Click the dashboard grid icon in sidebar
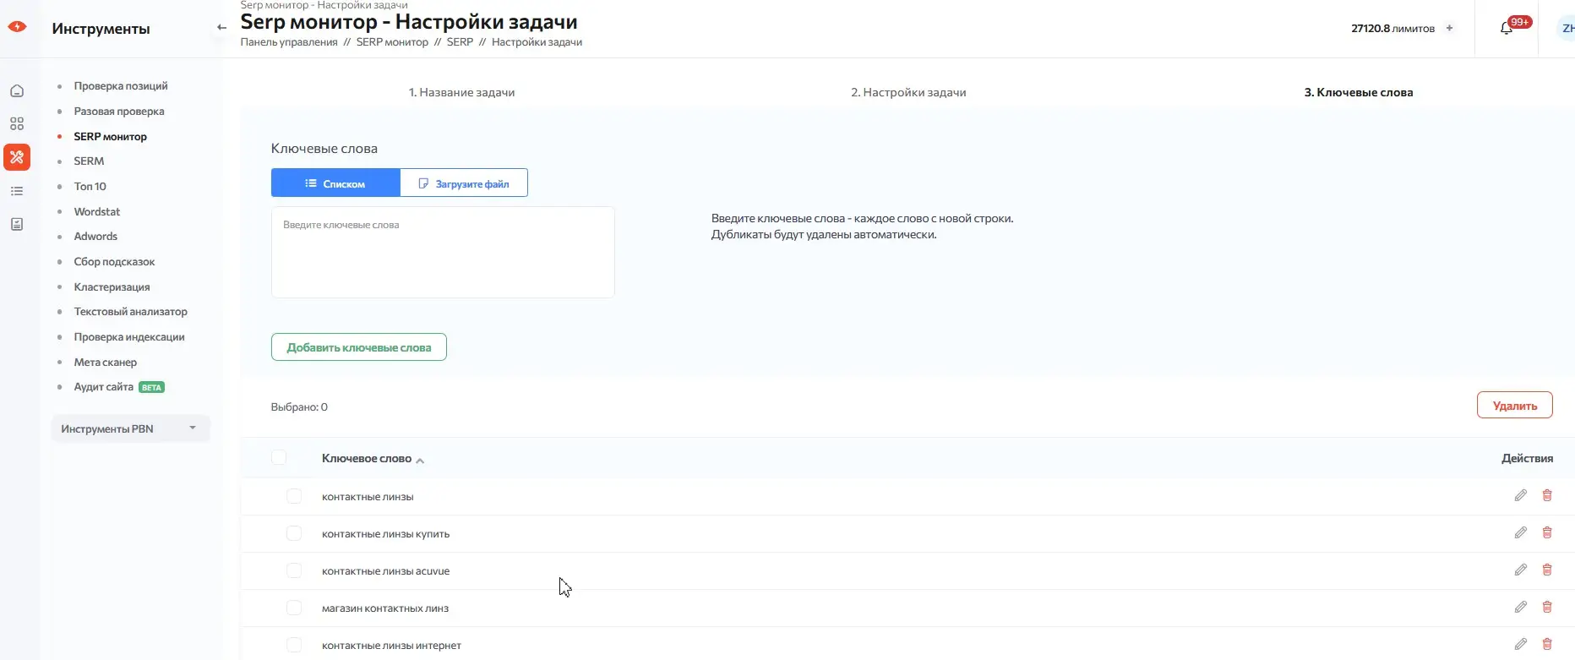Image resolution: width=1575 pixels, height=660 pixels. tap(17, 124)
